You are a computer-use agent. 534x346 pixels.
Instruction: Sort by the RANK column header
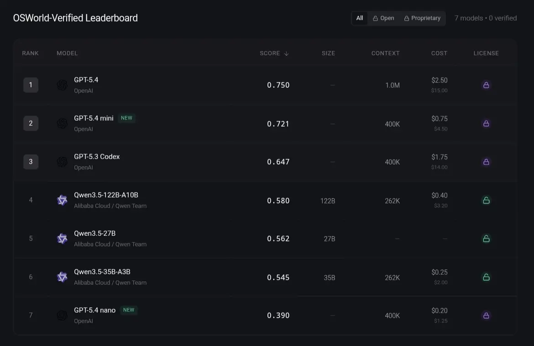pos(30,53)
